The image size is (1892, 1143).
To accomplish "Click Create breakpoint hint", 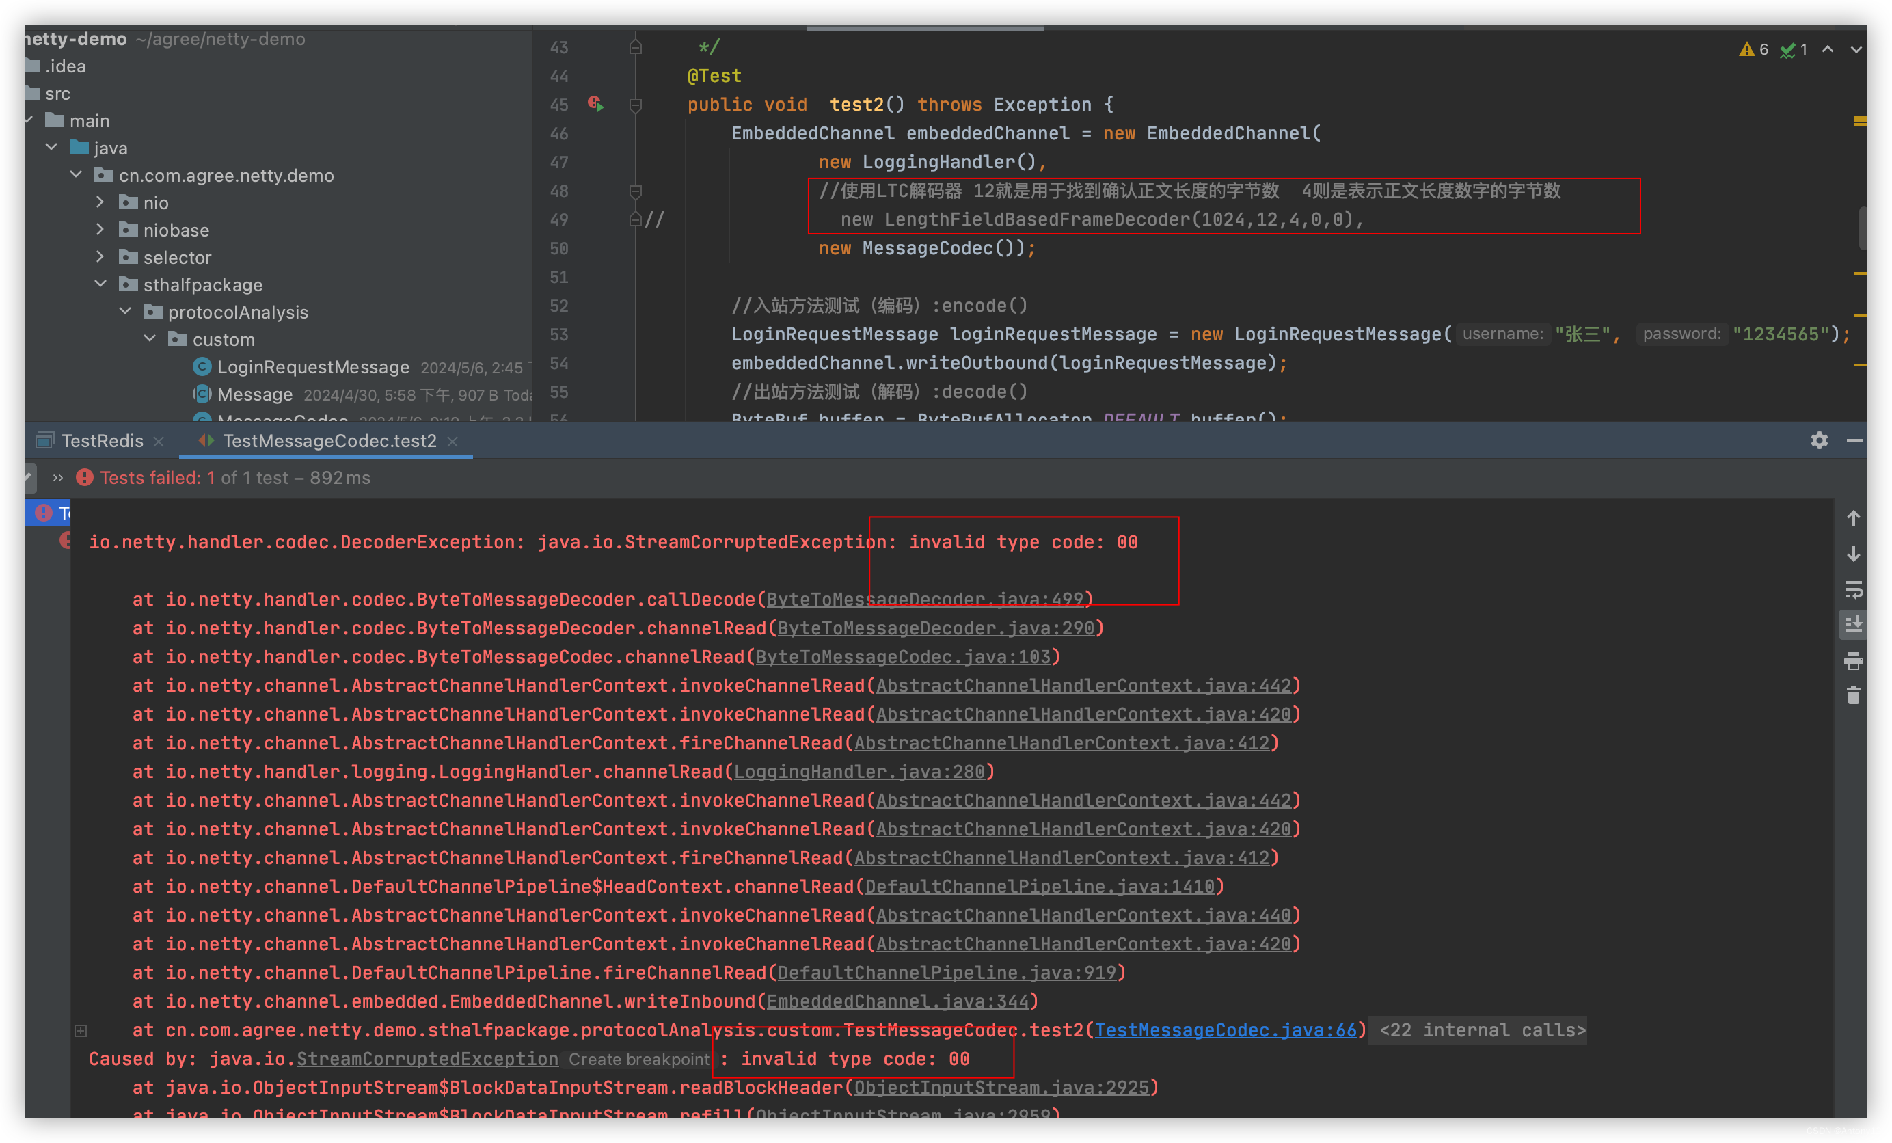I will (x=639, y=1060).
